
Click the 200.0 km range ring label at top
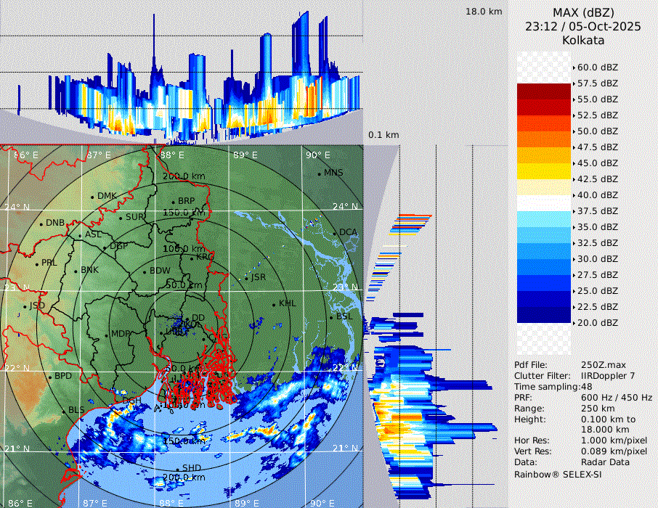point(183,176)
